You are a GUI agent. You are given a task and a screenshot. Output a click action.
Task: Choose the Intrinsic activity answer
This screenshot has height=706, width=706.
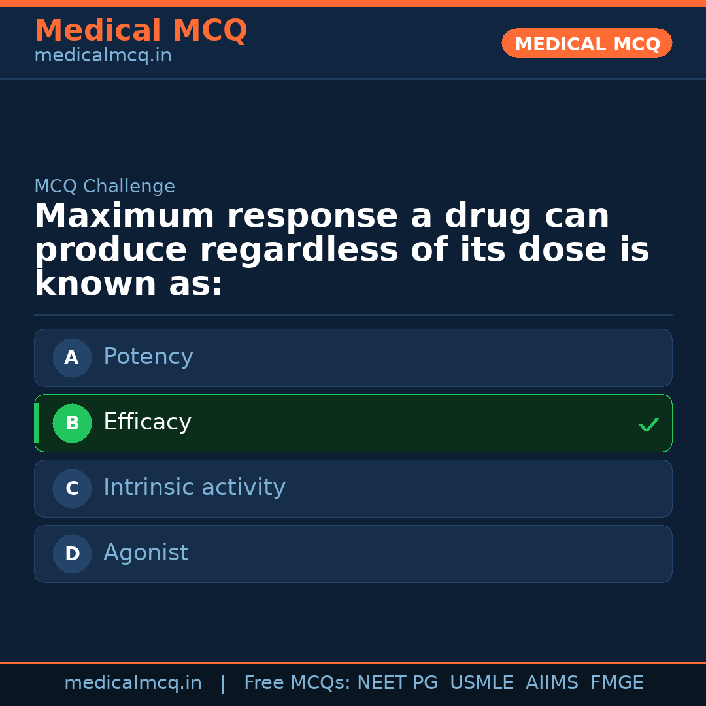(x=194, y=488)
